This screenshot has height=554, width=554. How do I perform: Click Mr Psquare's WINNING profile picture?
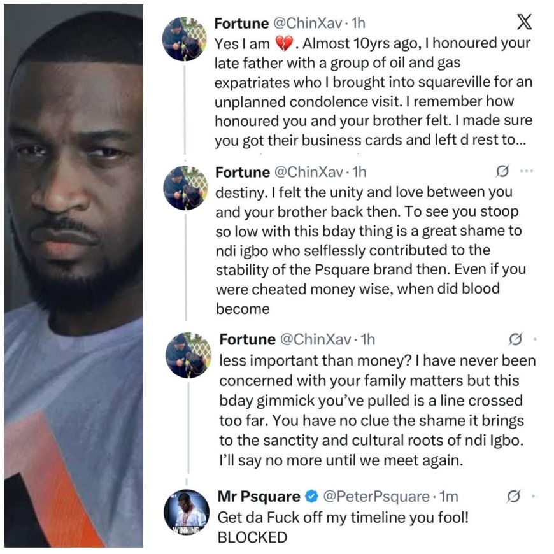click(185, 508)
